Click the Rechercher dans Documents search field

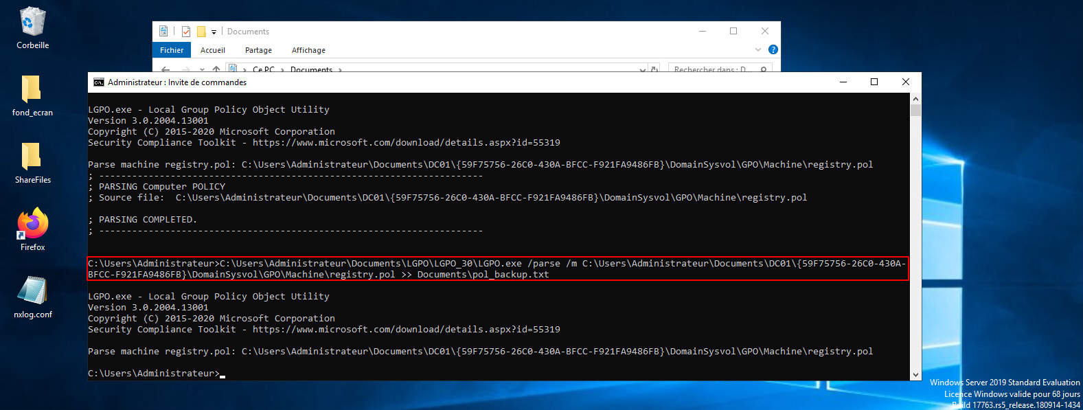[x=714, y=69]
